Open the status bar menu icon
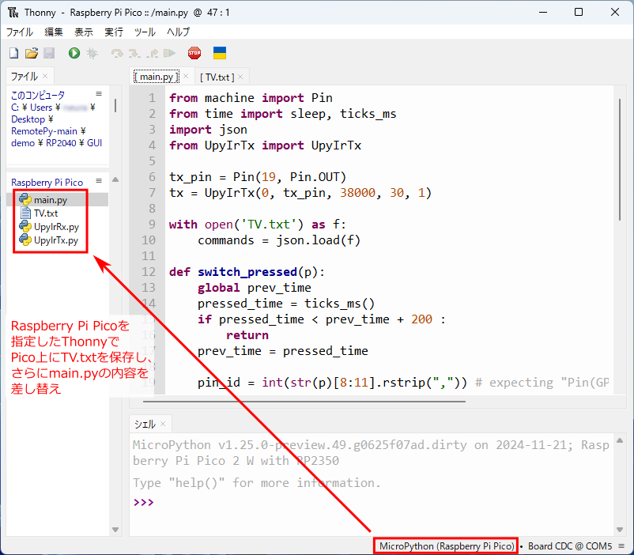 [622, 546]
